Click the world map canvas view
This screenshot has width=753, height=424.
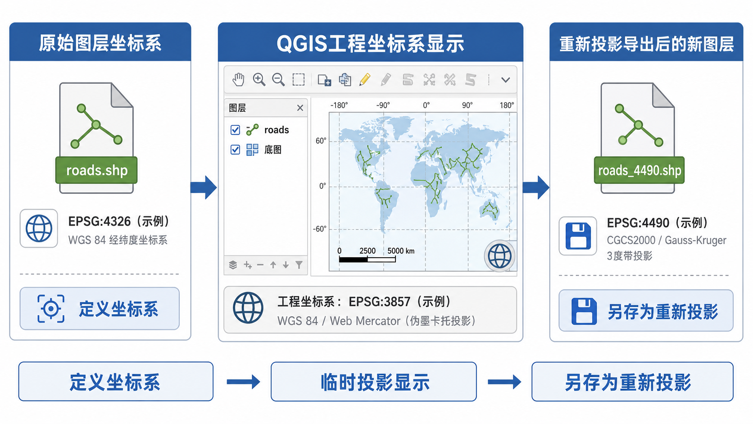click(x=423, y=191)
